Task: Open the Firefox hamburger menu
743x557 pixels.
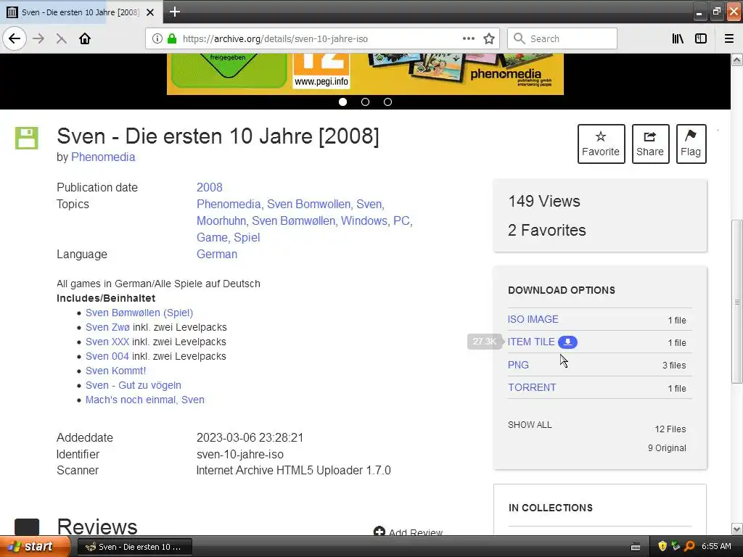Action: 729,38
